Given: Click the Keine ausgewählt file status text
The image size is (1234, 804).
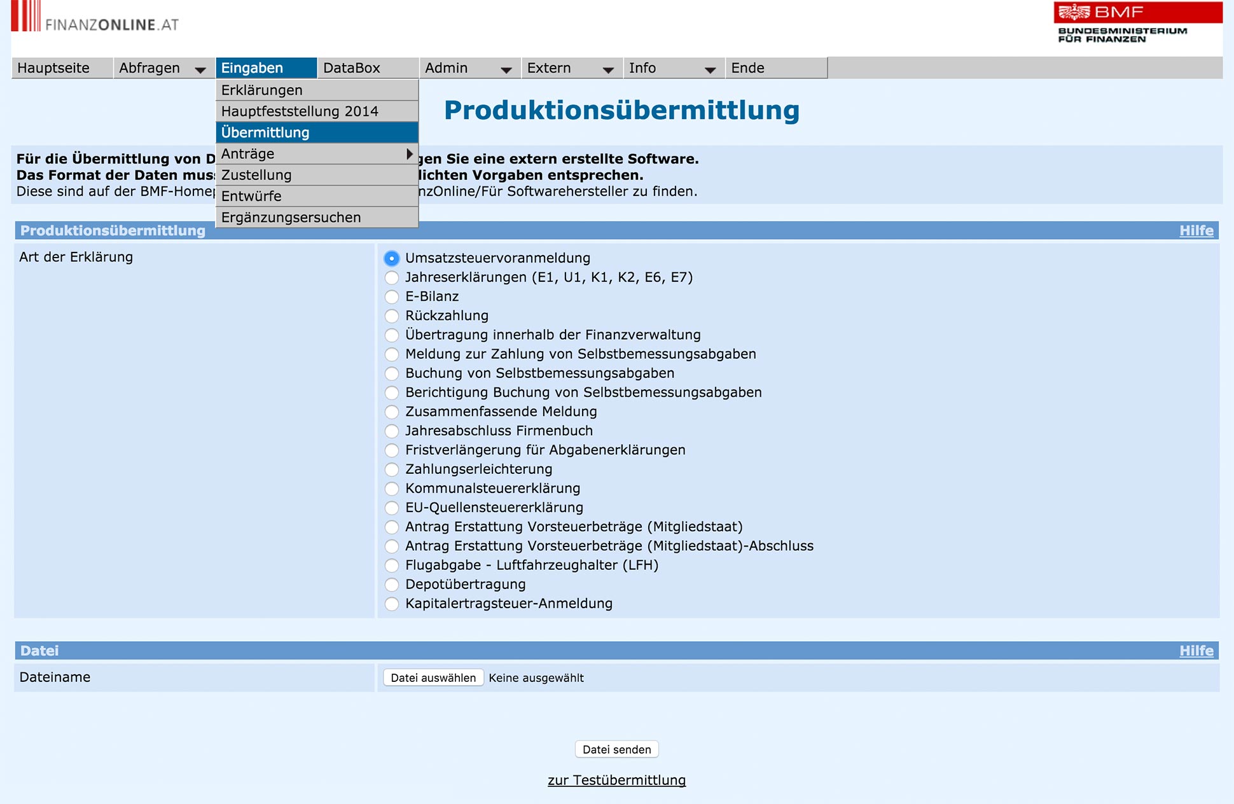Looking at the screenshot, I should (536, 678).
